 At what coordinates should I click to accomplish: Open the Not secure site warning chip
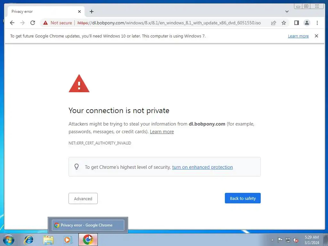pyautogui.click(x=58, y=23)
